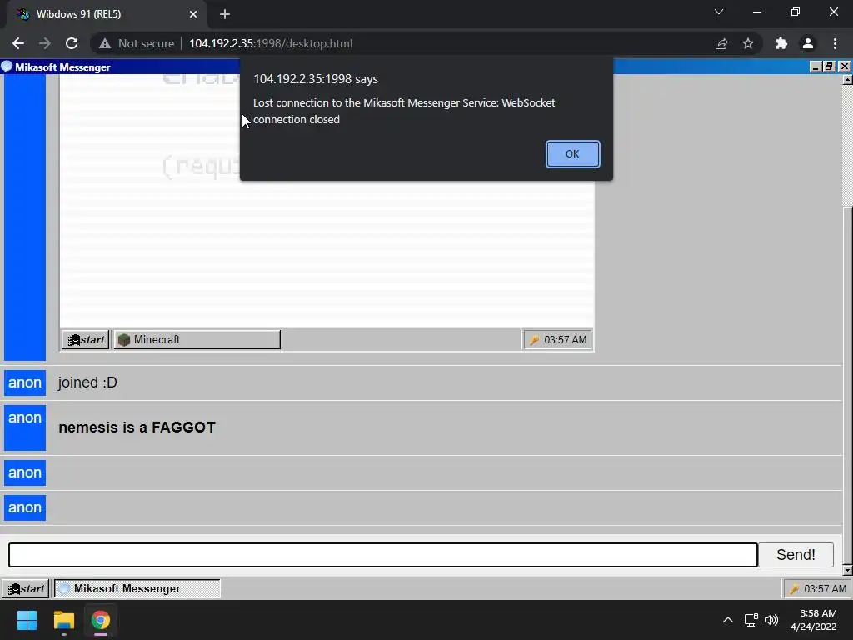Screen dimensions: 853x640
Task: Click the Send! button
Action: 796,554
